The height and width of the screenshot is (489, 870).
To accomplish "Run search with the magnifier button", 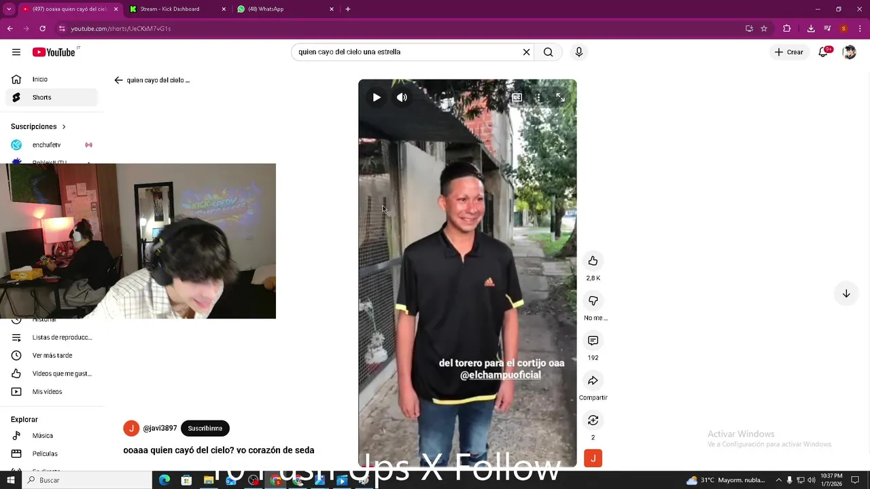I will click(x=549, y=52).
